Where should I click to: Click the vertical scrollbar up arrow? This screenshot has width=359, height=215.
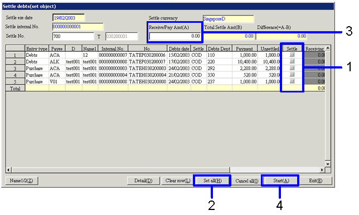pos(328,48)
